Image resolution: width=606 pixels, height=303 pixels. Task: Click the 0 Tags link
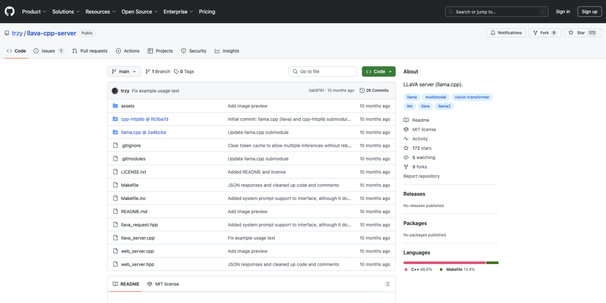click(x=184, y=72)
